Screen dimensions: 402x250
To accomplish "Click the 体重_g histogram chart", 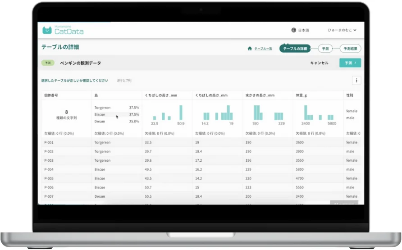I will [x=318, y=113].
